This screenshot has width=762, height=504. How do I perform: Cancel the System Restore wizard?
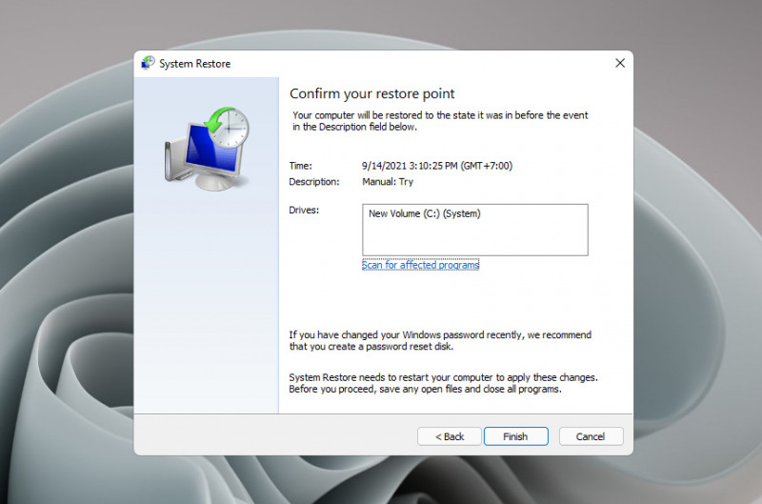[590, 436]
